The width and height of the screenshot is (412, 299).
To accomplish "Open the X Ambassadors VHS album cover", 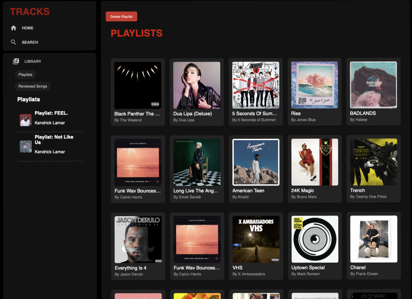I will pos(256,239).
